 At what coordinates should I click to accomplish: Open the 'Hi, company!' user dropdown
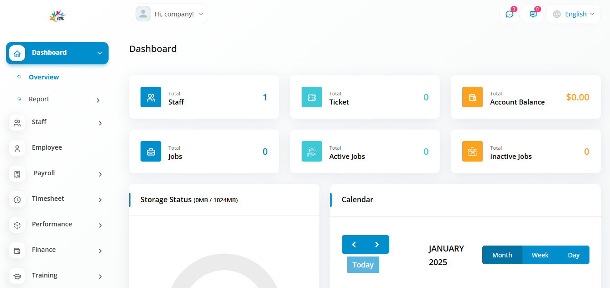pyautogui.click(x=170, y=14)
